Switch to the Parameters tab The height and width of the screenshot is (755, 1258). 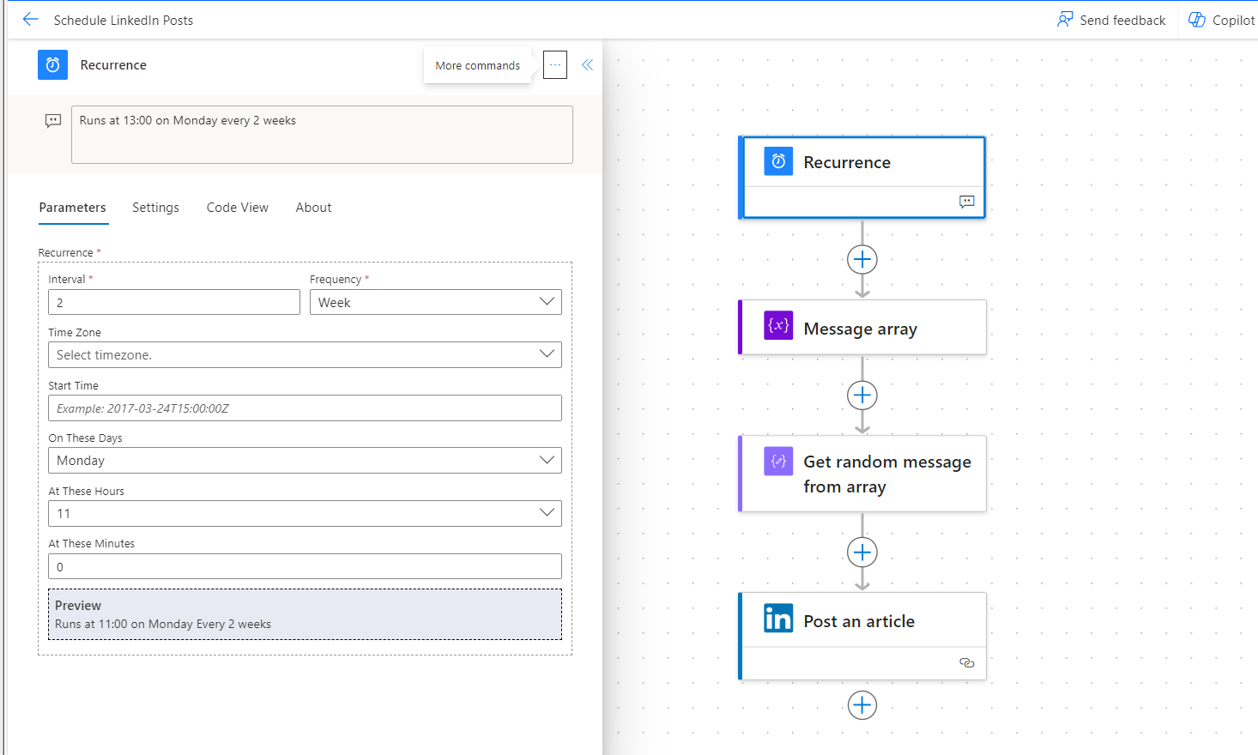pyautogui.click(x=73, y=208)
